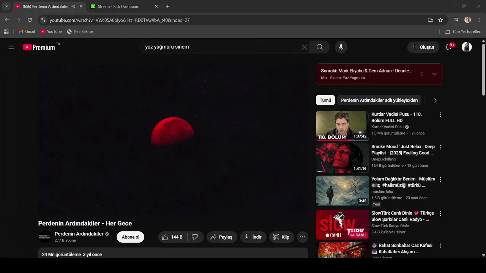The image size is (486, 273).
Task: Open Rahat Sonbahar Caz Kafesi video title
Action: click(402, 248)
